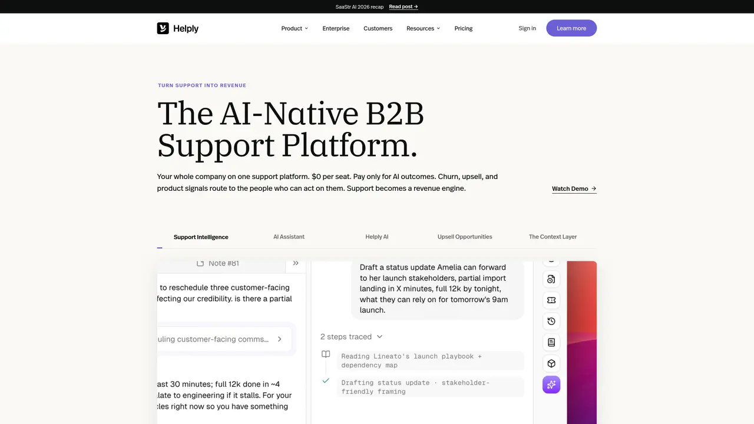Select the Support Intelligence tab
This screenshot has height=424, width=754.
coord(201,237)
